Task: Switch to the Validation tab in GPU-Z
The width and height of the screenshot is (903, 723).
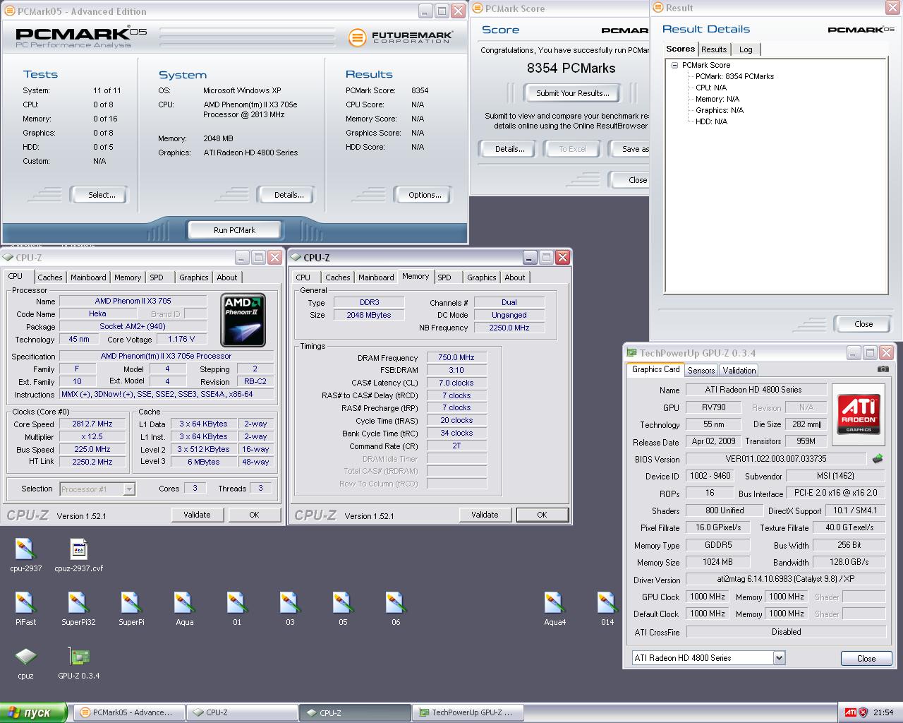Action: coord(739,370)
